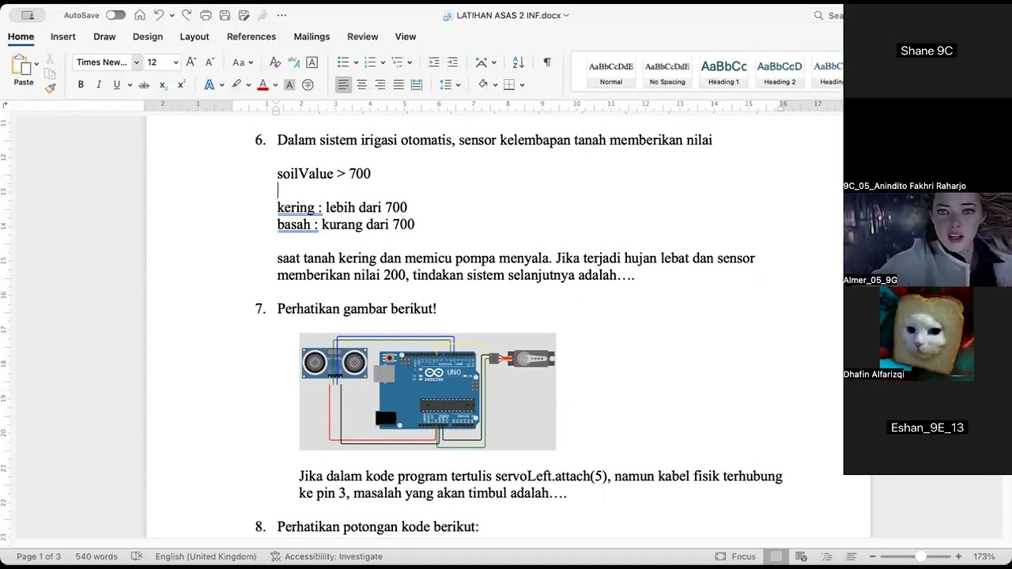1012x569 pixels.
Task: Toggle show paragraph marks (pilcrow)
Action: tap(547, 62)
